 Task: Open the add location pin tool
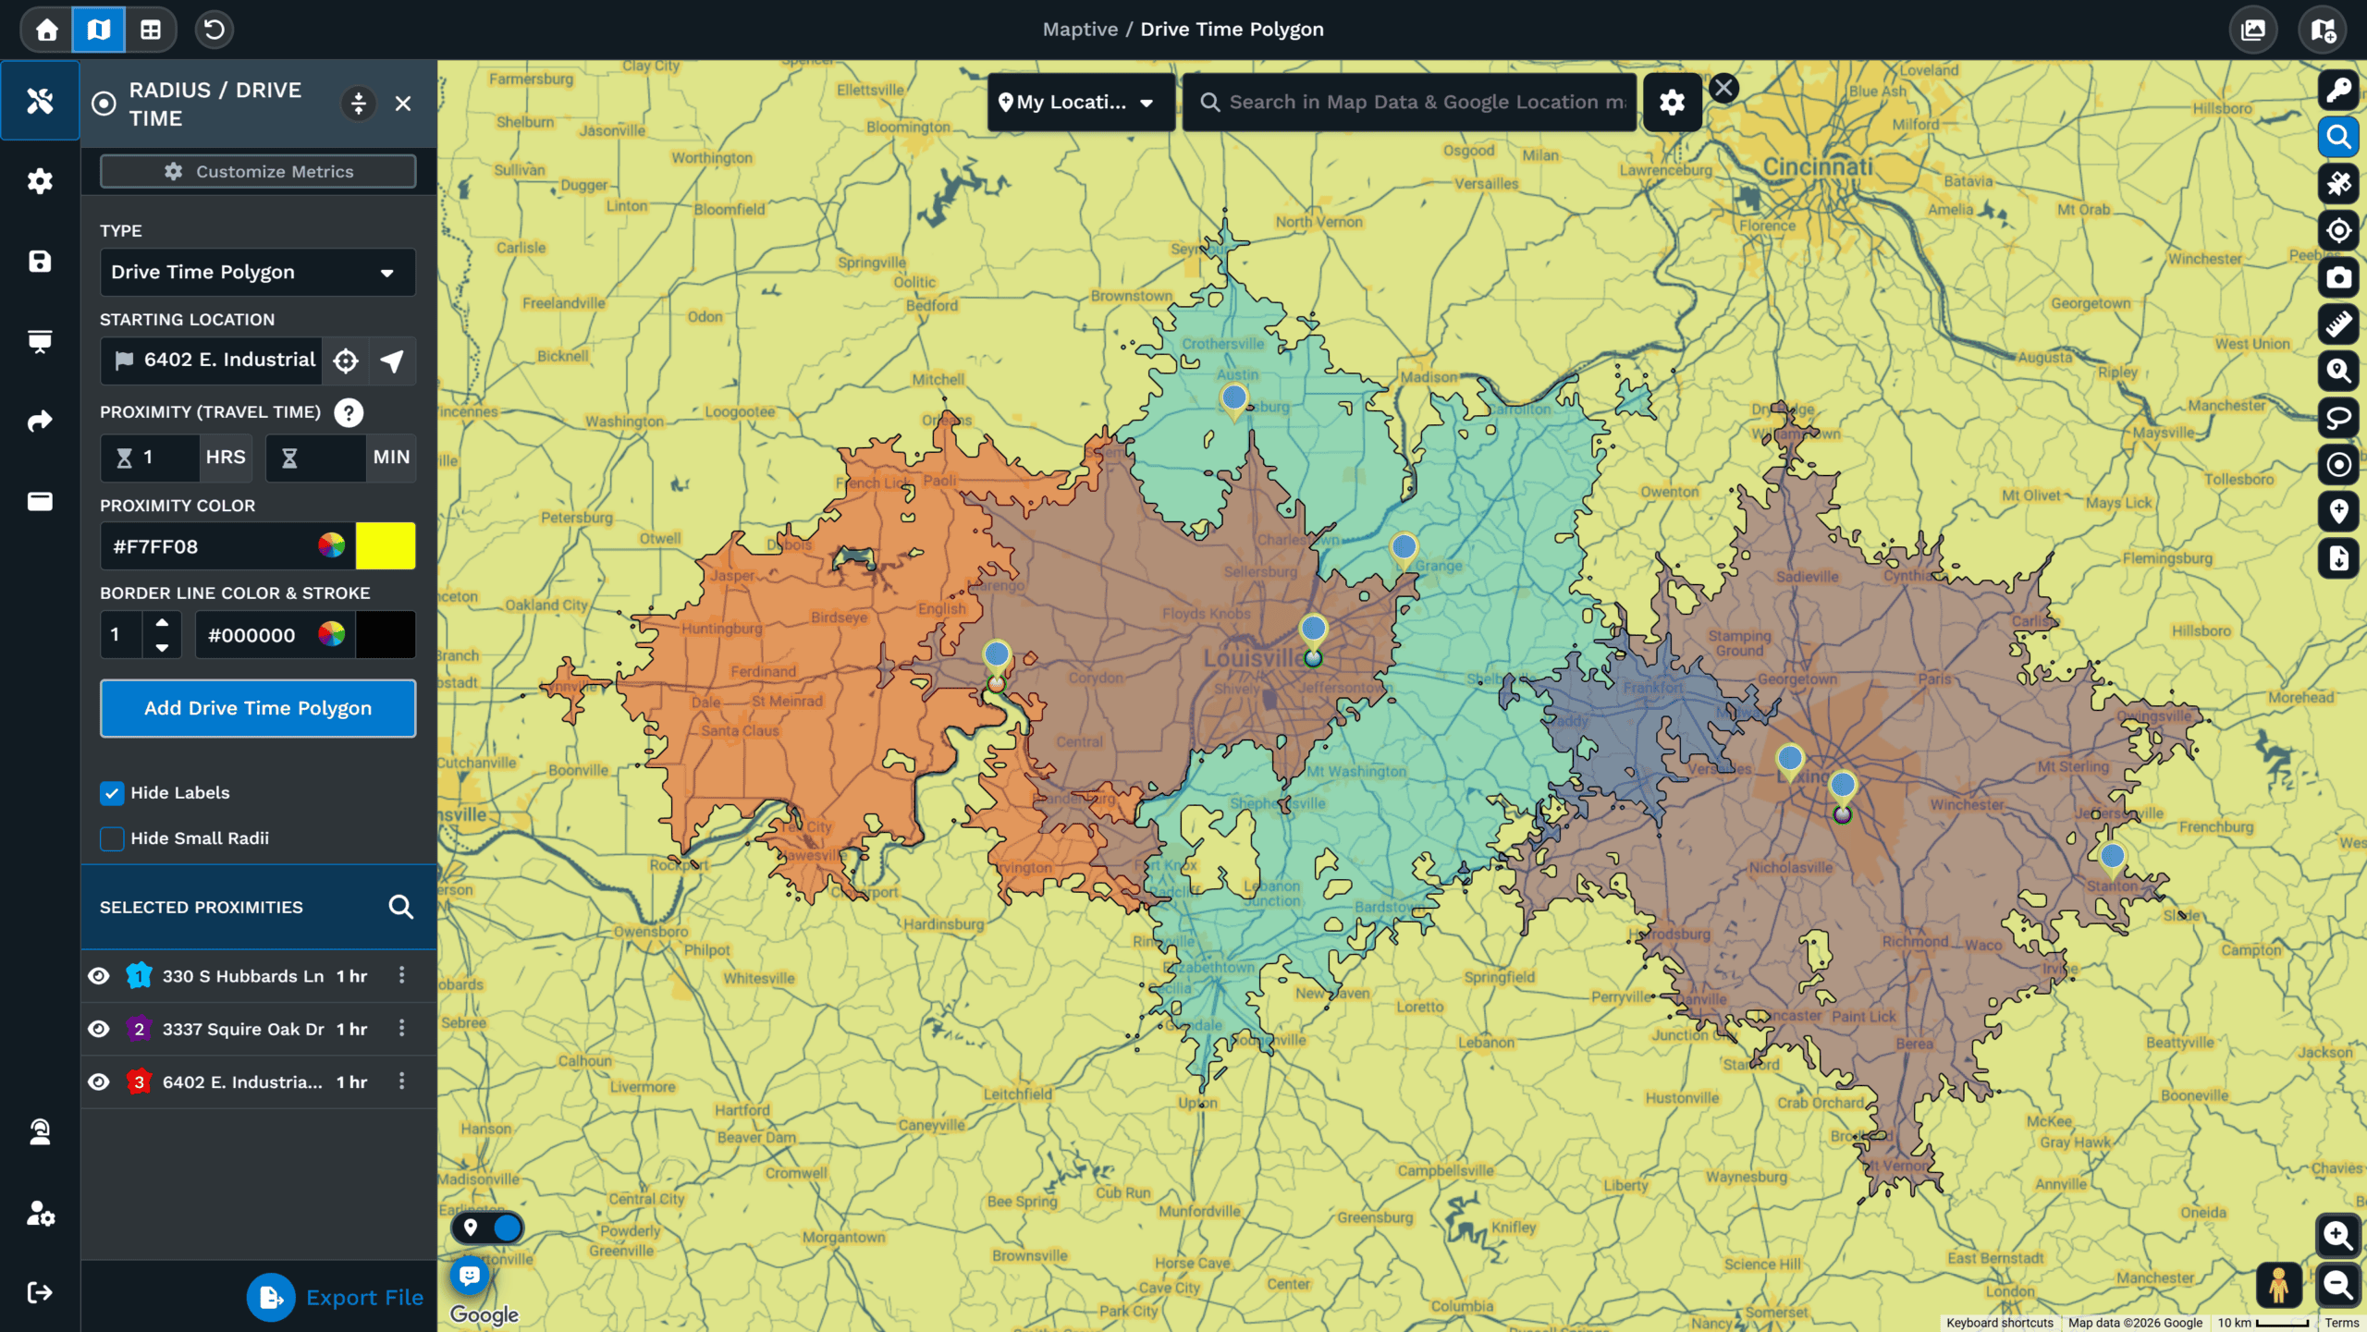click(x=2339, y=511)
